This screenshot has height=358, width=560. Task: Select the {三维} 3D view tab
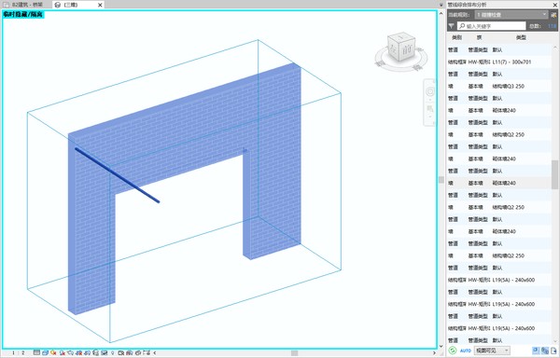[x=78, y=5]
